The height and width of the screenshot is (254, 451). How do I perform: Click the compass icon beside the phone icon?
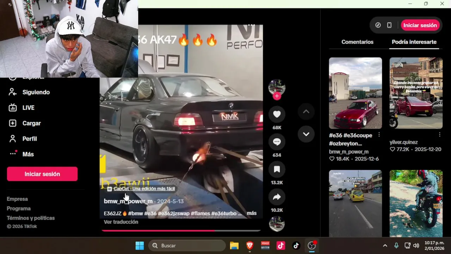378,25
